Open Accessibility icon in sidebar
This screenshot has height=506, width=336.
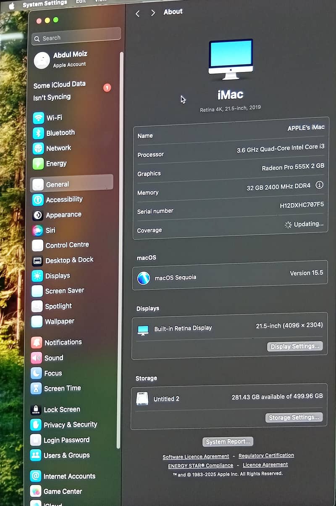[x=38, y=200]
